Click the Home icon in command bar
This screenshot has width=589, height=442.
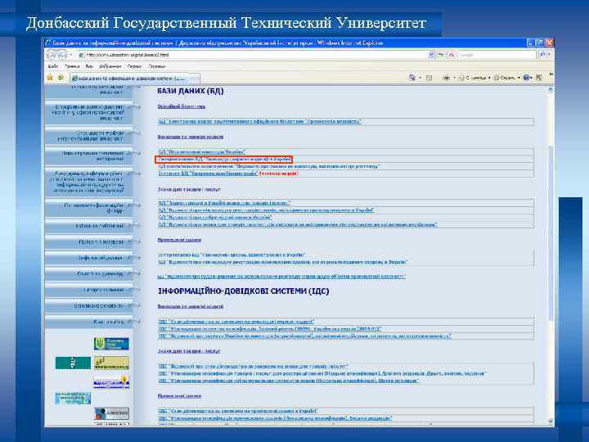(412, 78)
